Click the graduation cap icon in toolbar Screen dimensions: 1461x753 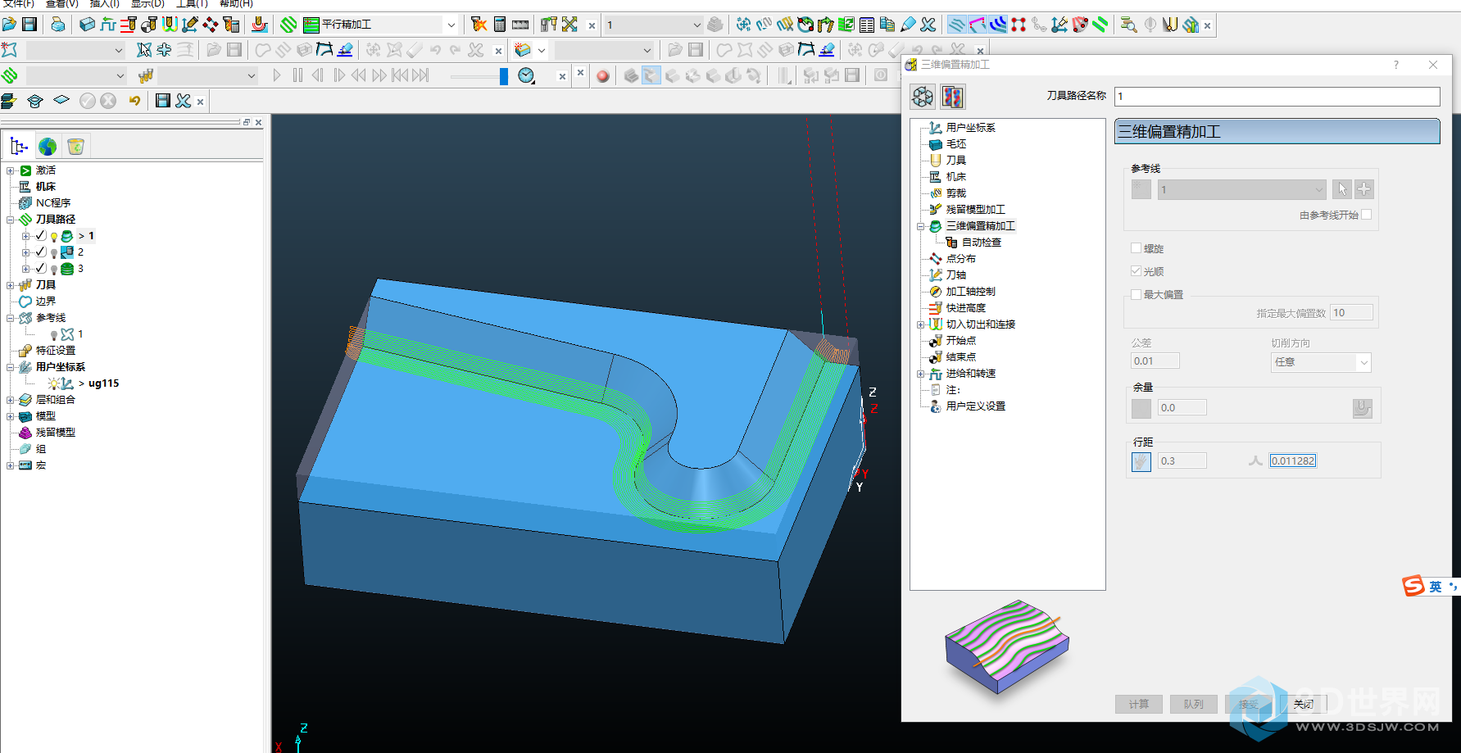(34, 100)
